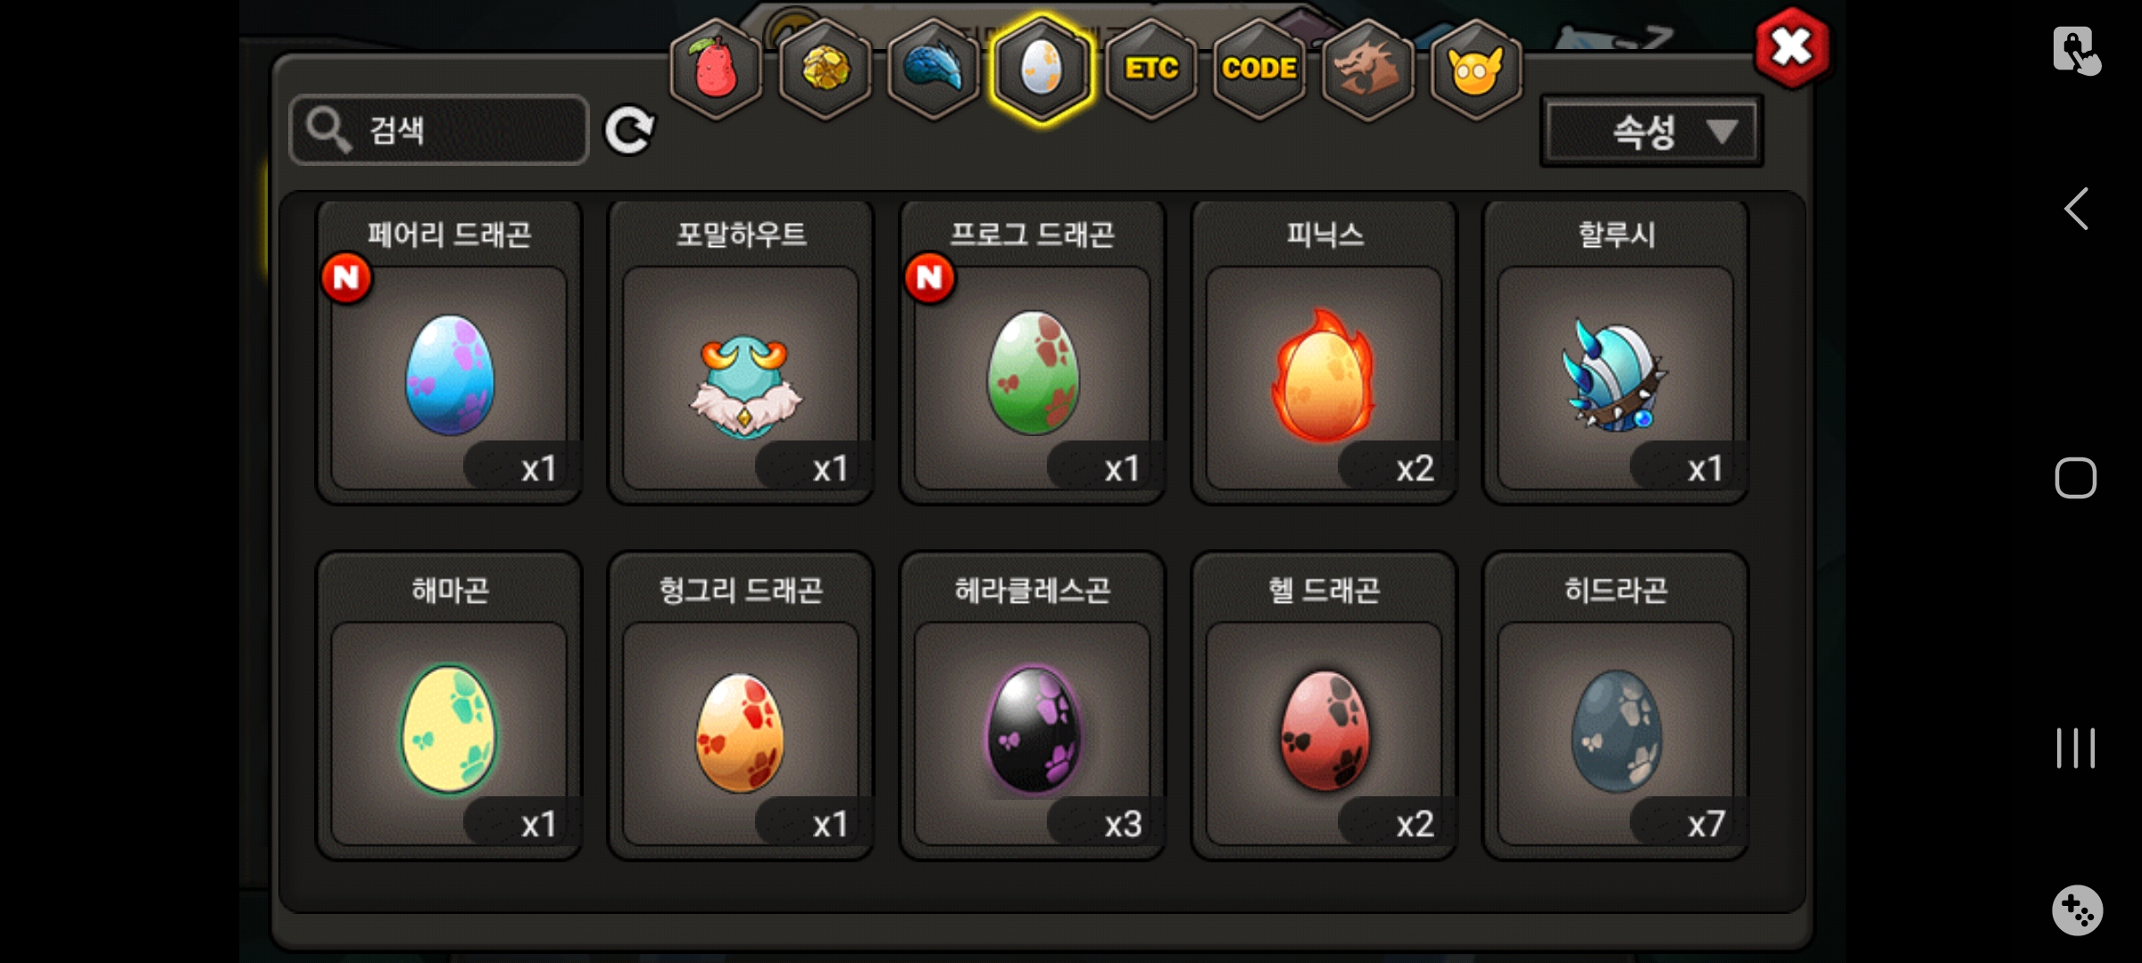
Task: Tap the Android back navigation arrow
Action: [x=2076, y=210]
